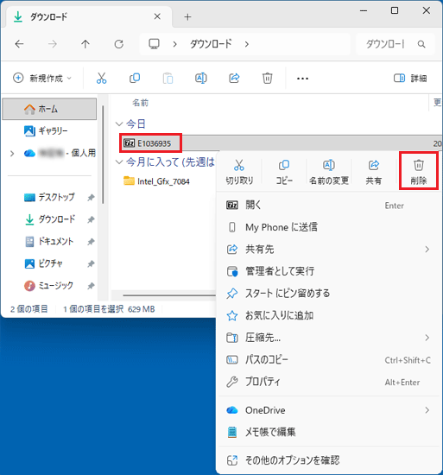Select the Intel_Gfx_7084 folder
The height and width of the screenshot is (475, 443).
coord(156,181)
